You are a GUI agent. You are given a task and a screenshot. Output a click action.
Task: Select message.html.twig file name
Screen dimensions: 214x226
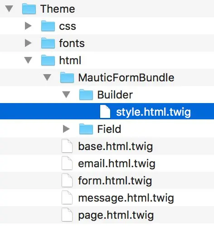[126, 198]
